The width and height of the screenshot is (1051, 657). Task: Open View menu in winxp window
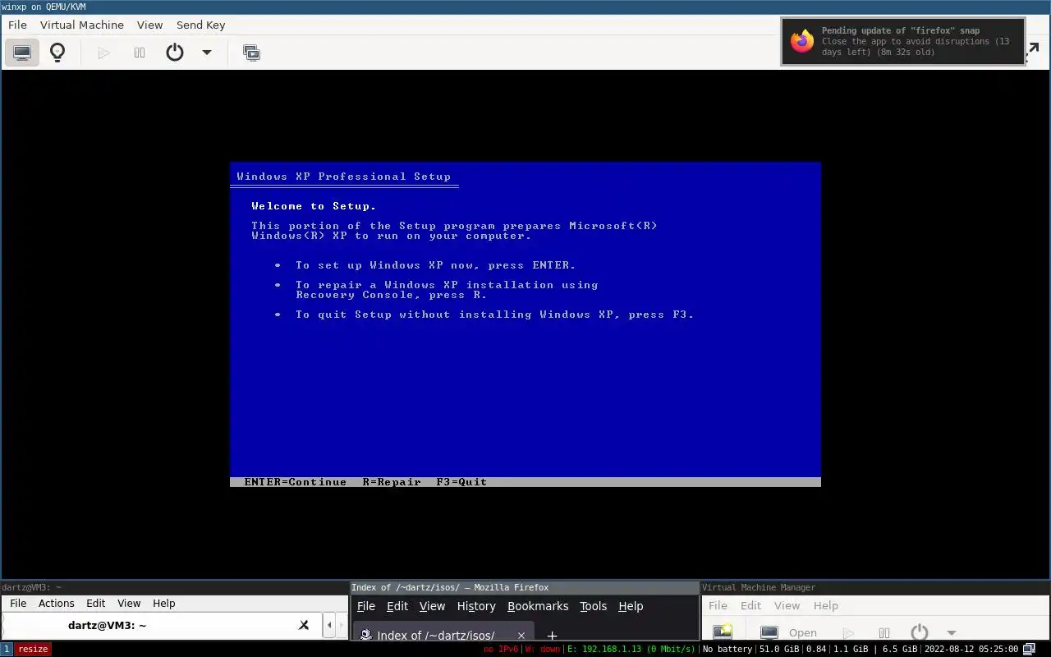[x=149, y=25]
